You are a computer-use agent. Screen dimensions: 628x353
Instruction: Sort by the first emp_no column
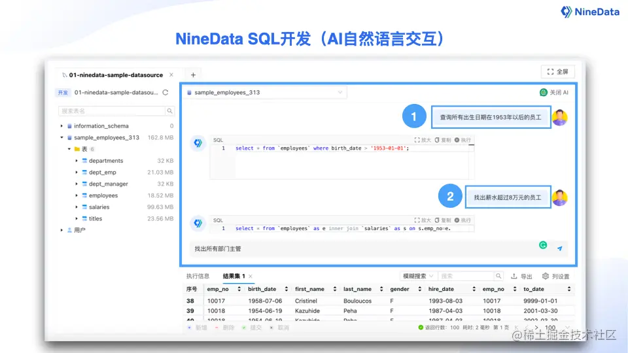[239, 289]
